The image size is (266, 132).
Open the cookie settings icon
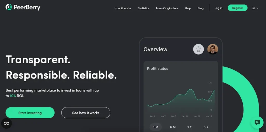click(x=6, y=123)
